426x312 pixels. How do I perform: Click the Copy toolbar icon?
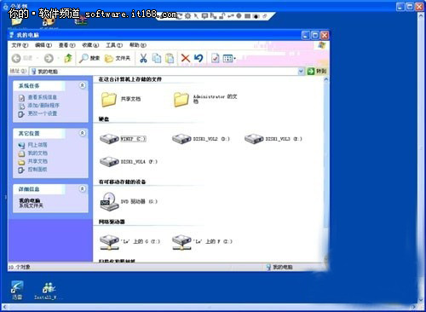[157, 58]
